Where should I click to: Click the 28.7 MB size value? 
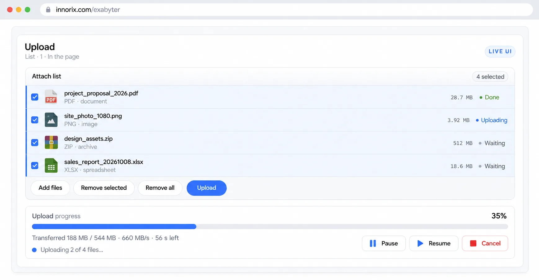tap(461, 97)
